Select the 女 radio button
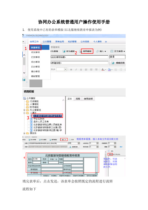The image size is (148, 210). coord(55,159)
